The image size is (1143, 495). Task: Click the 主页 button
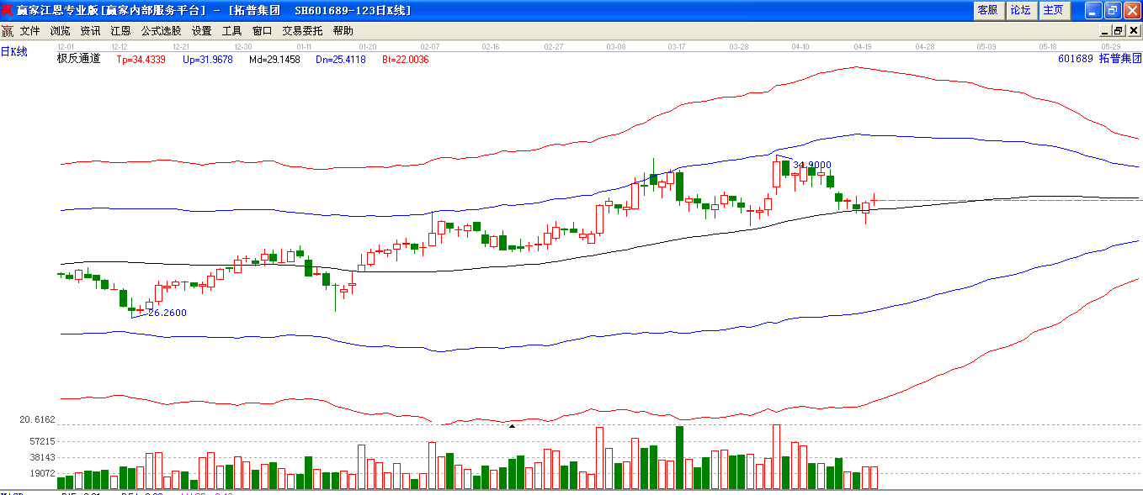coord(1053,10)
